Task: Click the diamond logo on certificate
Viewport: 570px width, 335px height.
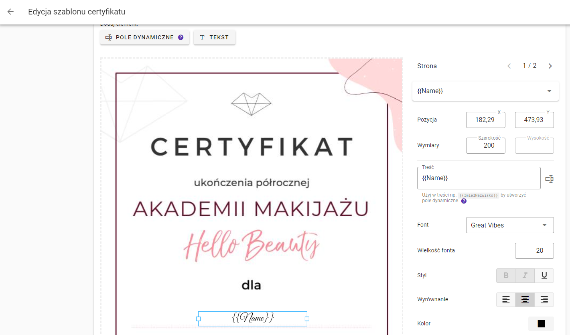Action: (251, 104)
